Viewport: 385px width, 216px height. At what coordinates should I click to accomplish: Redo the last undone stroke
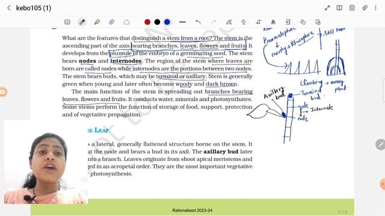(x=214, y=22)
